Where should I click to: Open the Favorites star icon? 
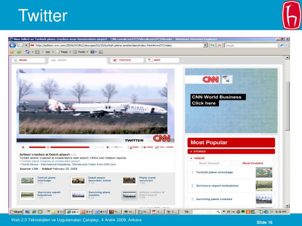pos(12,52)
